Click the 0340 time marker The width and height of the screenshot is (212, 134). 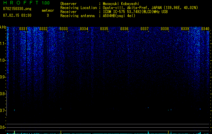coord(205,29)
